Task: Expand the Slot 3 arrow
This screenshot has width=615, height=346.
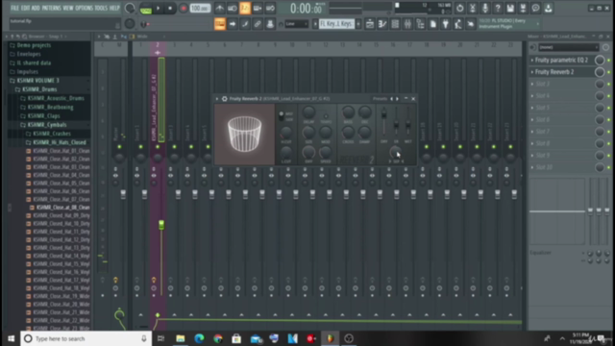Action: pyautogui.click(x=532, y=84)
